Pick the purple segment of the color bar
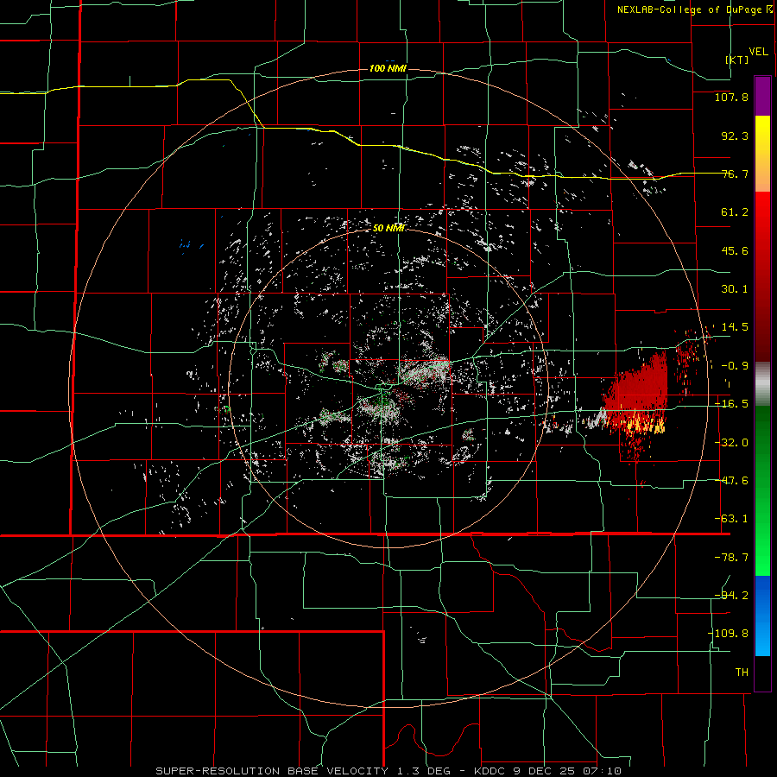 point(762,97)
